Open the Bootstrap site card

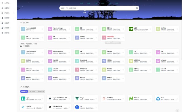[x=112, y=99]
